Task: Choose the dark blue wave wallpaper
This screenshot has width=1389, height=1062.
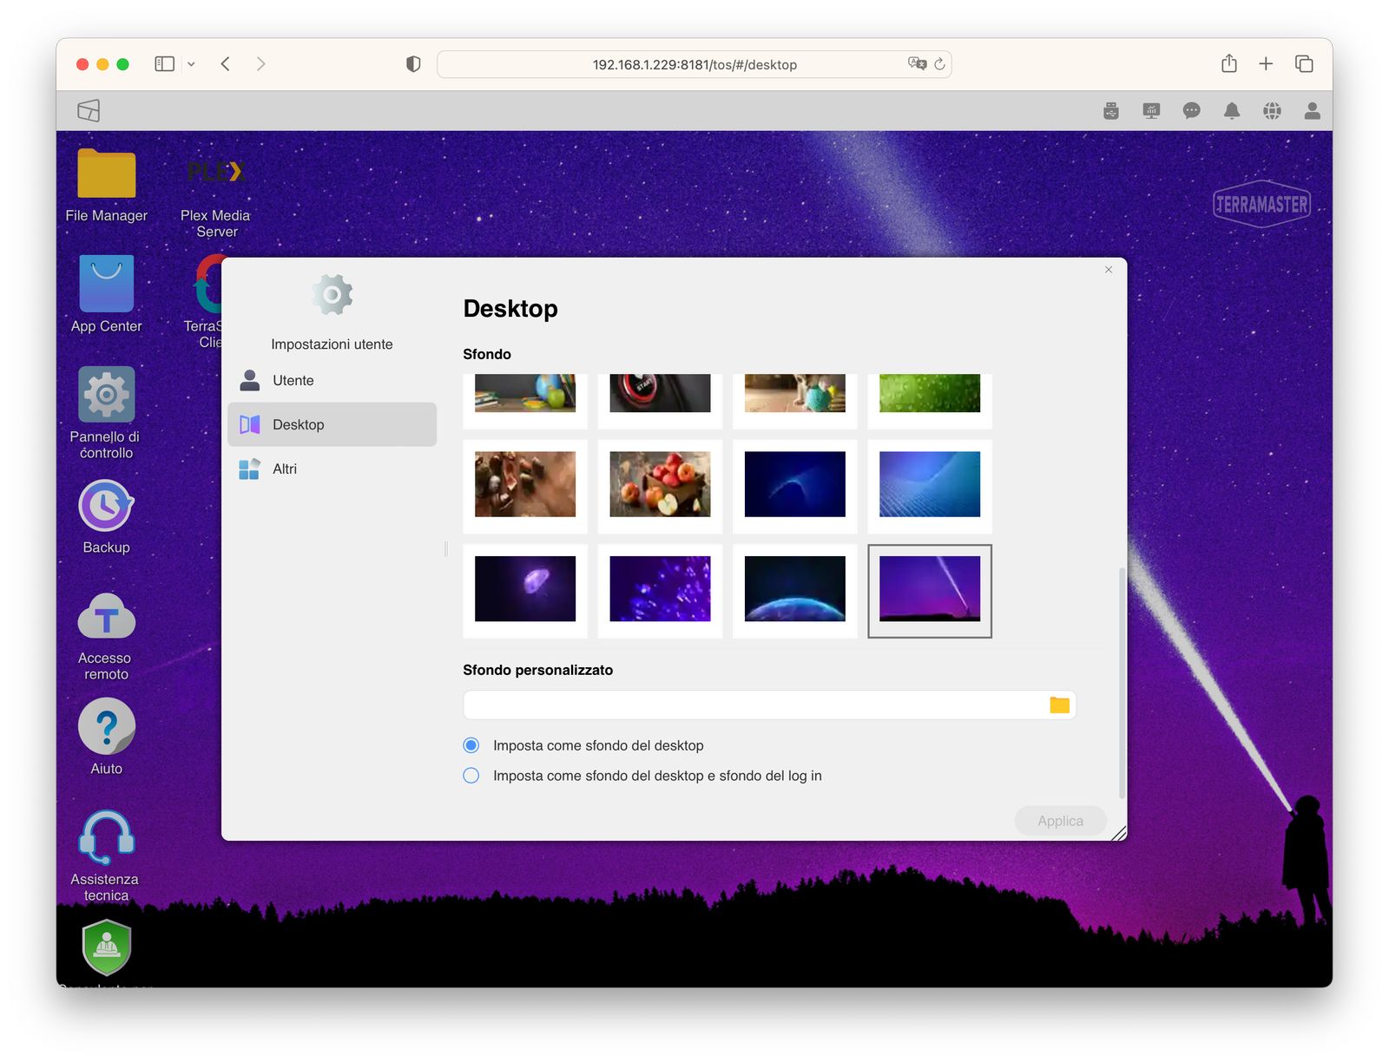Action: click(795, 485)
